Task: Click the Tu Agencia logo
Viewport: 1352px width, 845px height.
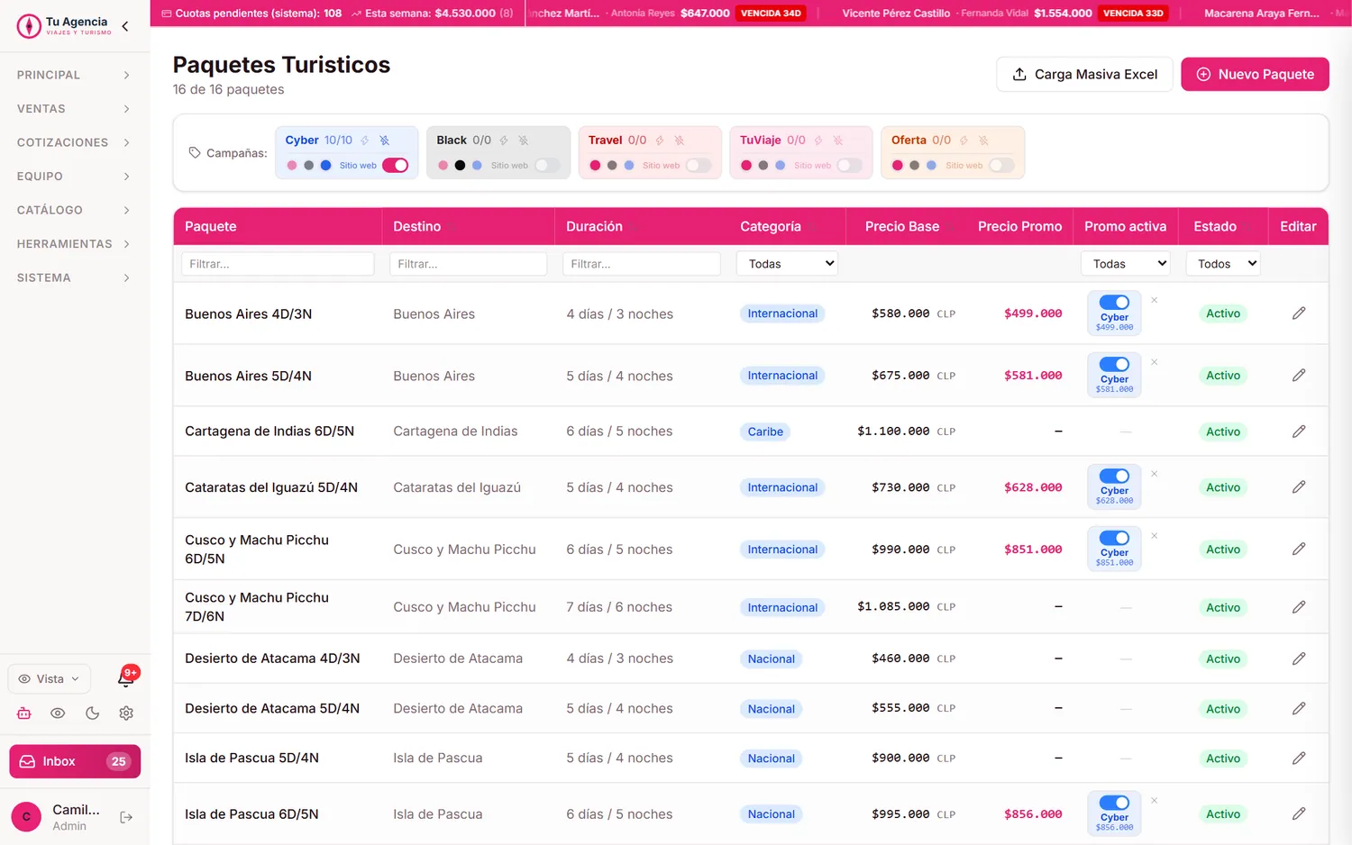Action: click(65, 26)
